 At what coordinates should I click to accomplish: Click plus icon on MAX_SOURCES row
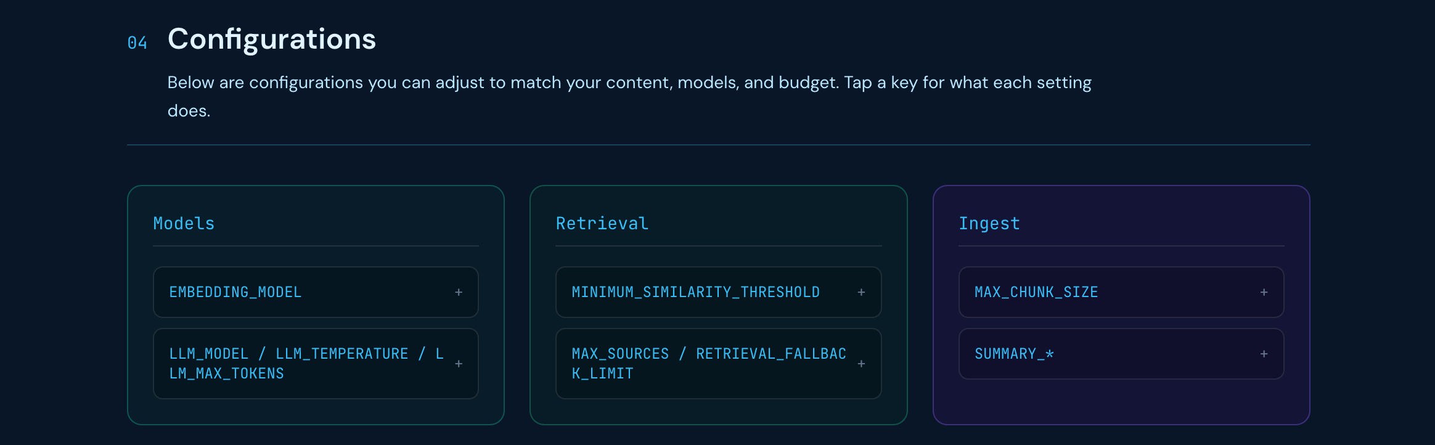861,364
